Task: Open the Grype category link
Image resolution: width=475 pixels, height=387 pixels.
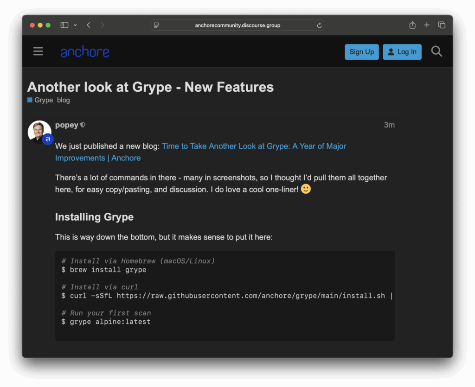Action: click(40, 100)
